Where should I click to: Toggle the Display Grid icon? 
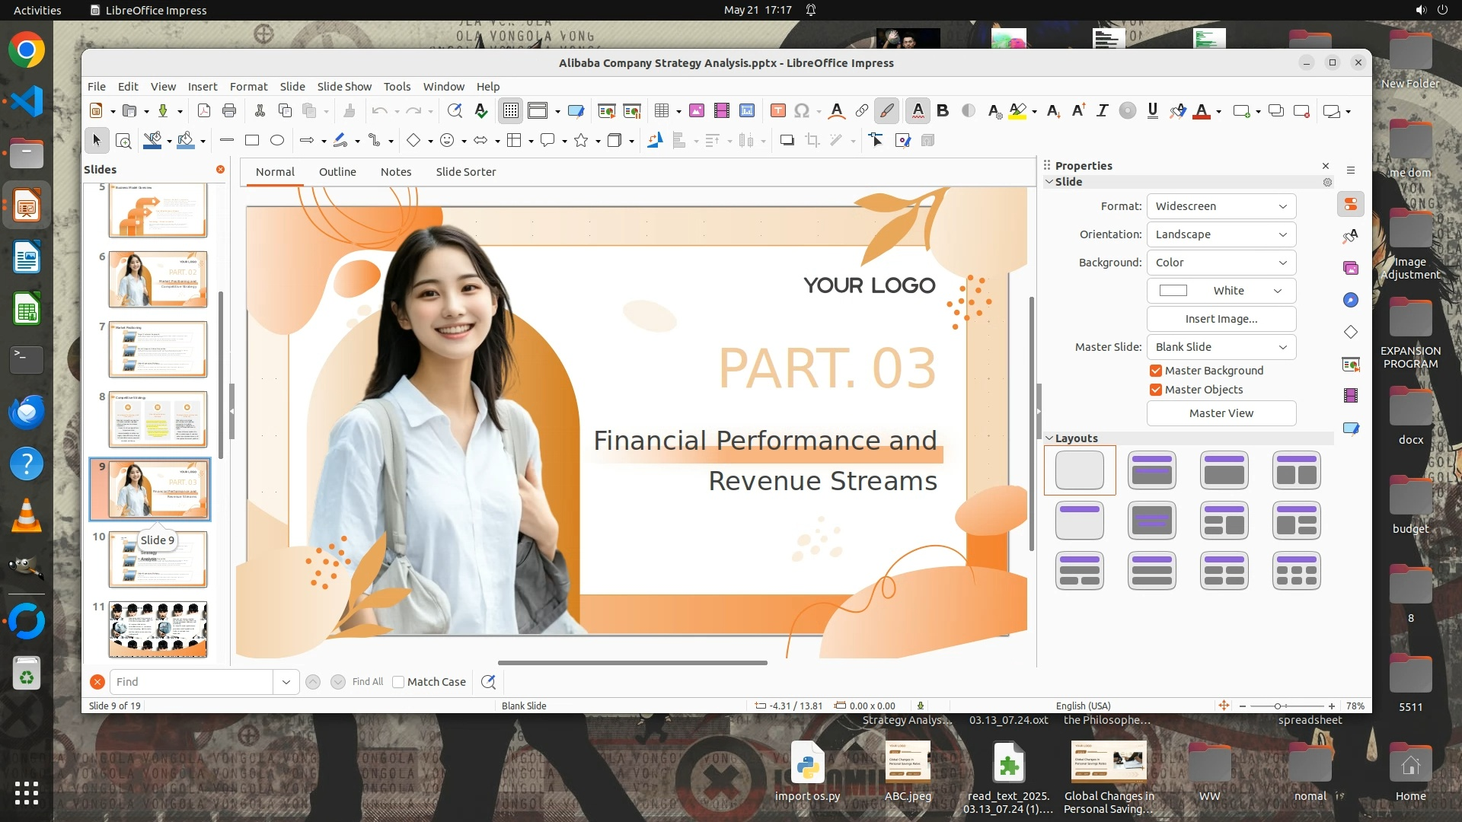click(x=510, y=111)
